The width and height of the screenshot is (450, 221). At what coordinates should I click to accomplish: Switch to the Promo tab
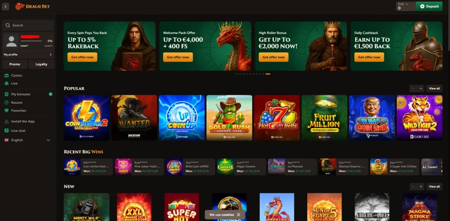tap(15, 64)
